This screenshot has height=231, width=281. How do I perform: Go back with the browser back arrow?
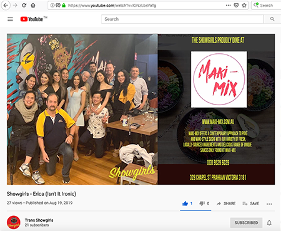(x=6, y=6)
